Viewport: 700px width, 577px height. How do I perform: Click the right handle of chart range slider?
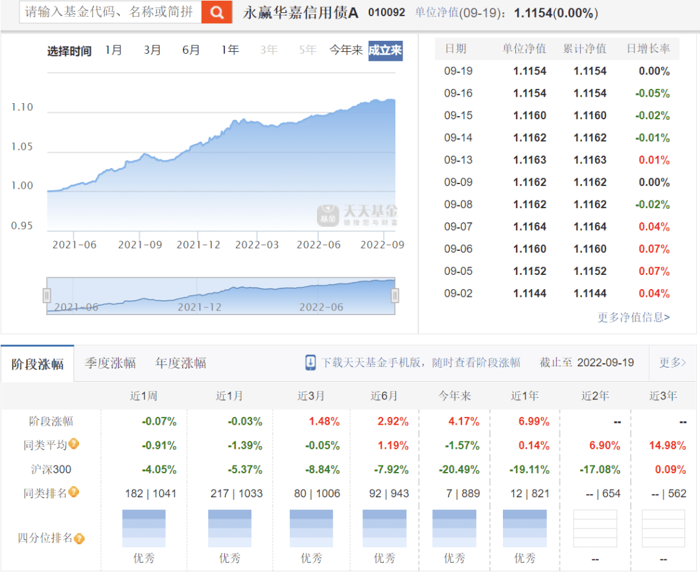(x=395, y=295)
